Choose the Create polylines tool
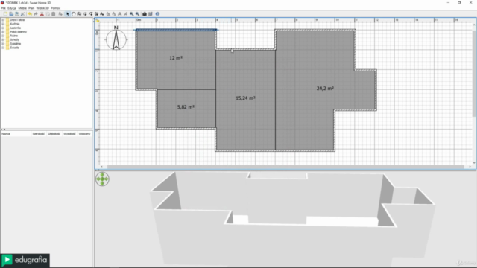Image resolution: width=477 pixels, height=268 pixels. tap(91, 14)
